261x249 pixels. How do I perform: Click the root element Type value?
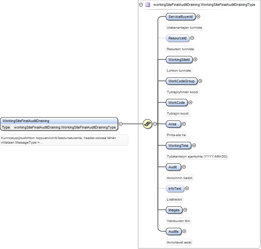pyautogui.click(x=65, y=127)
